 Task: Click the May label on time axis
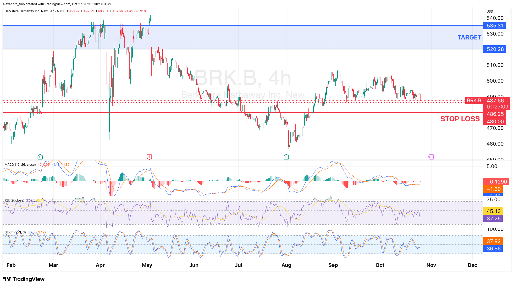[147, 265]
